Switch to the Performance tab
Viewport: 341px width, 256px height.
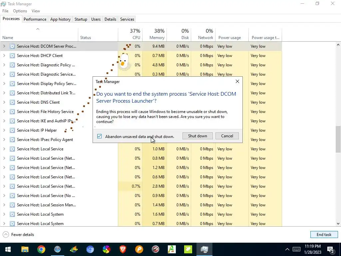pos(35,19)
